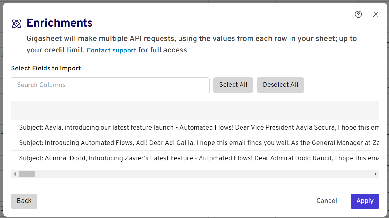Image resolution: width=389 pixels, height=218 pixels.
Task: Select the row addressed to Adi Gallia
Action: pos(195,143)
